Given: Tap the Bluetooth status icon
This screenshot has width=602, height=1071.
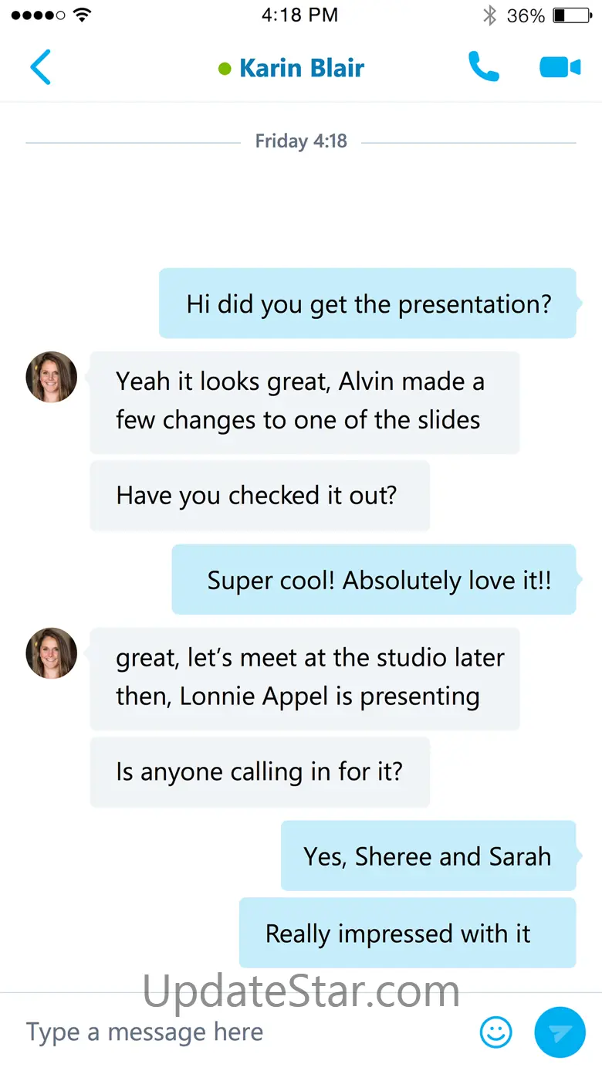Looking at the screenshot, I should tap(489, 15).
